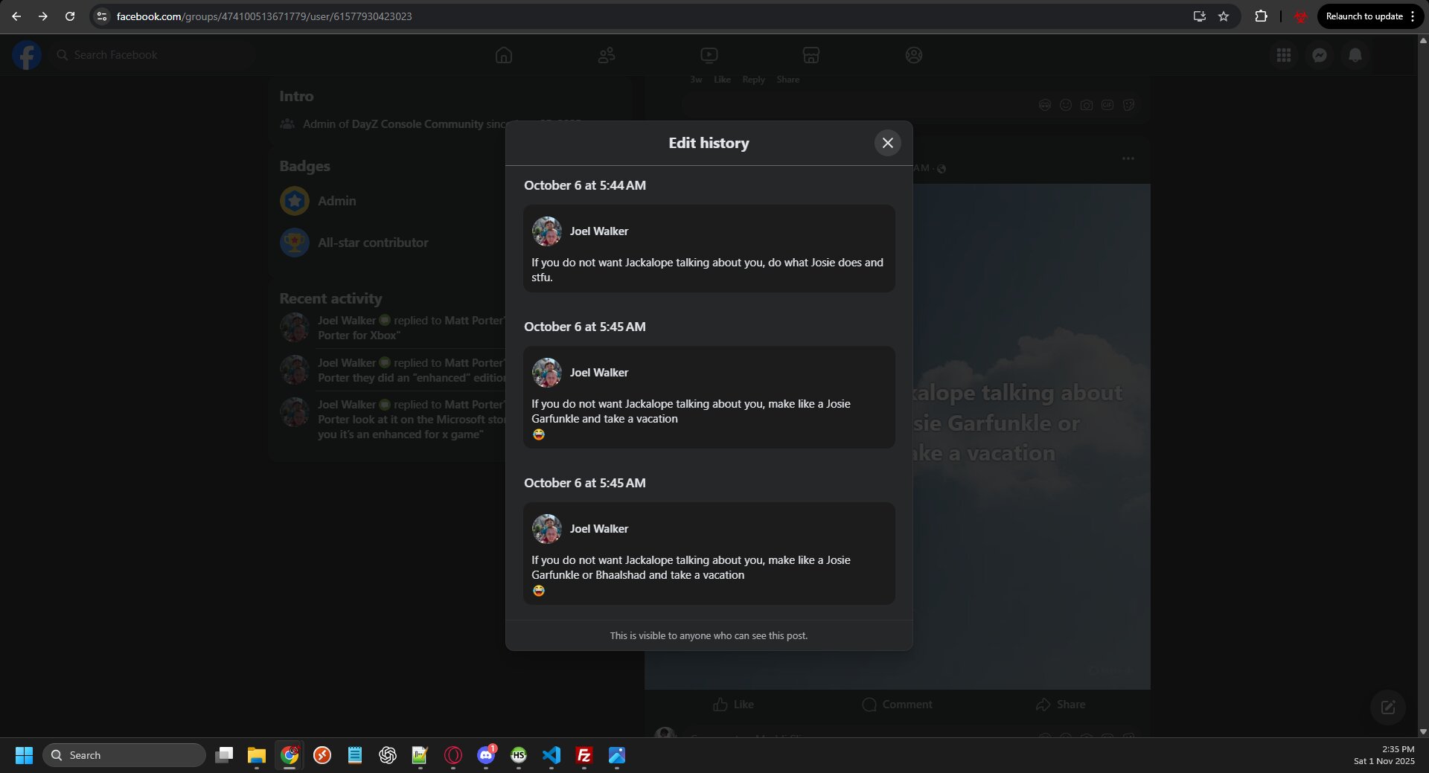Open the Messenger icon
This screenshot has height=773, width=1429.
point(1320,55)
